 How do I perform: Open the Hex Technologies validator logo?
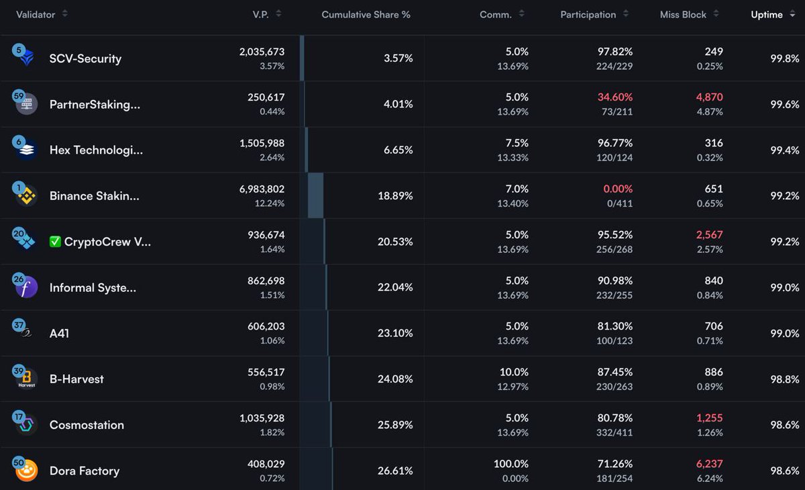point(28,150)
